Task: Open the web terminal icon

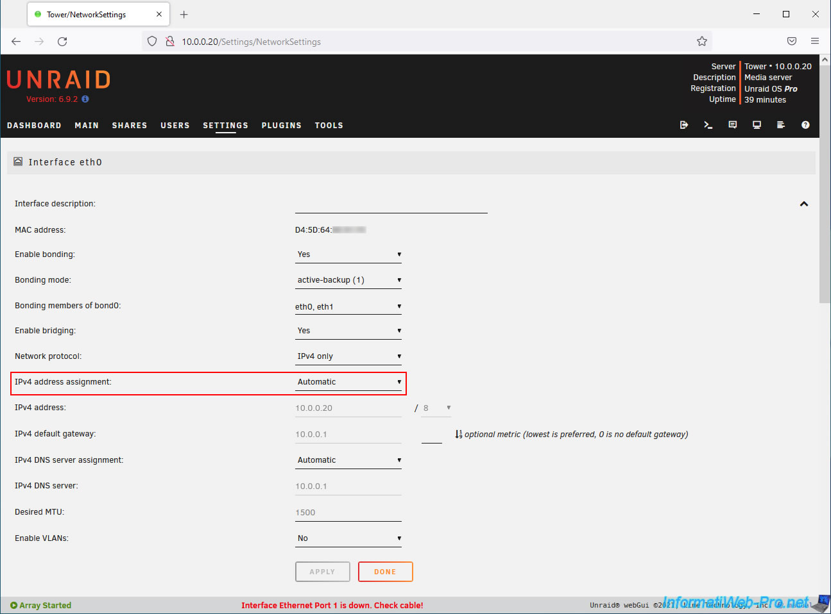Action: pyautogui.click(x=708, y=125)
